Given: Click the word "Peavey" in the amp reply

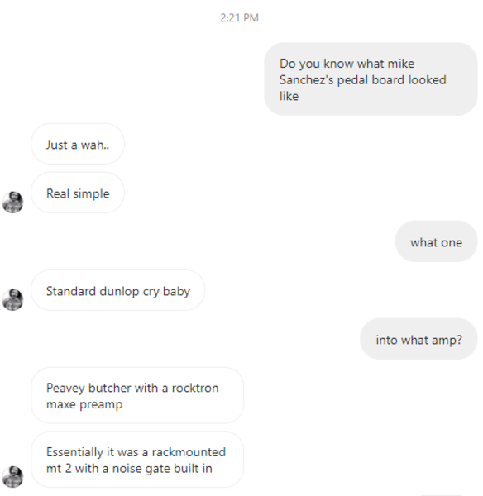Looking at the screenshot, I should coord(66,389).
